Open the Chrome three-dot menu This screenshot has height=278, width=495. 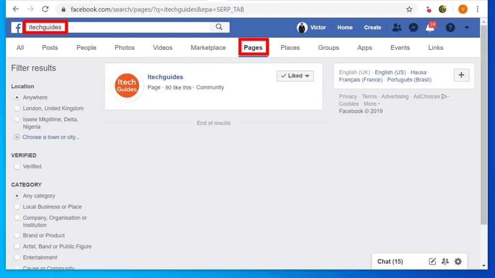point(477,9)
